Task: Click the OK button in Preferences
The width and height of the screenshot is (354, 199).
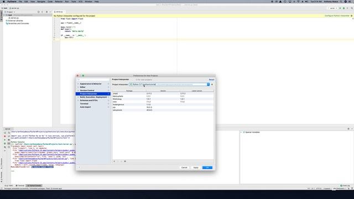Action: point(207,167)
